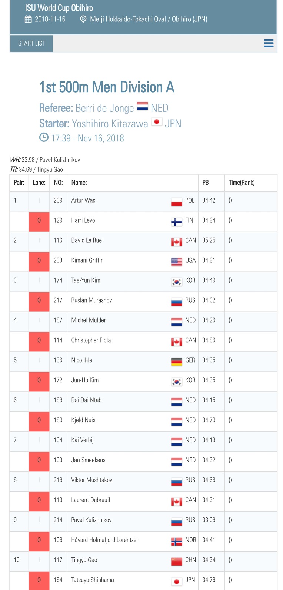The width and height of the screenshot is (283, 590).
Task: Click the Netherlands flag beside Berri de Jonge
Action: click(143, 107)
